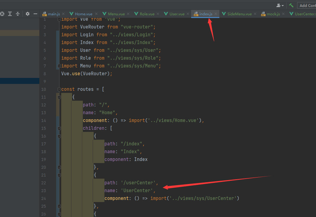Click the '../views/Home.vue' import path

(x=173, y=120)
